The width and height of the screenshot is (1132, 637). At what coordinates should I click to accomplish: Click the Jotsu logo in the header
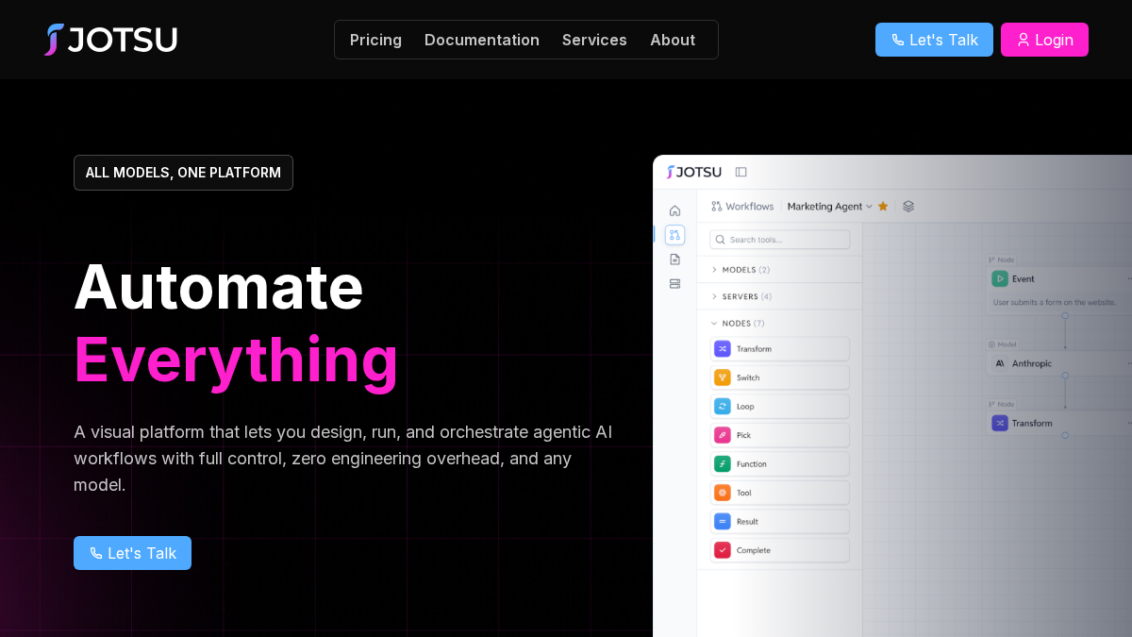click(x=110, y=40)
